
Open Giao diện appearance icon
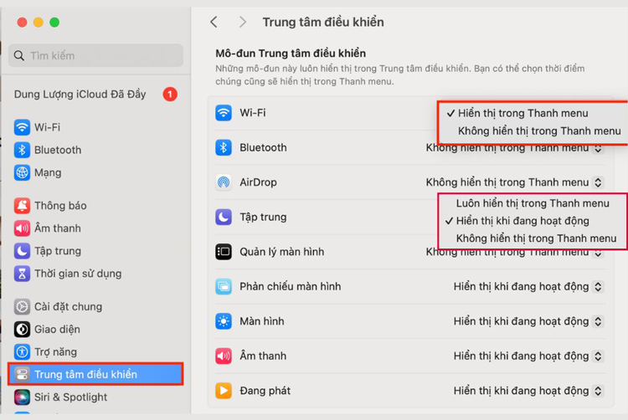[x=22, y=329]
